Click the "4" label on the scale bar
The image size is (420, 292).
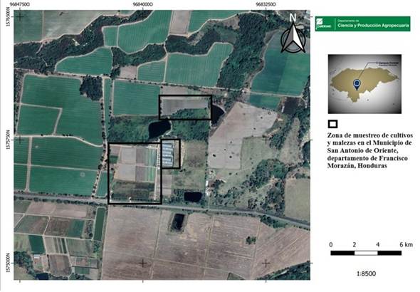pyautogui.click(x=378, y=244)
